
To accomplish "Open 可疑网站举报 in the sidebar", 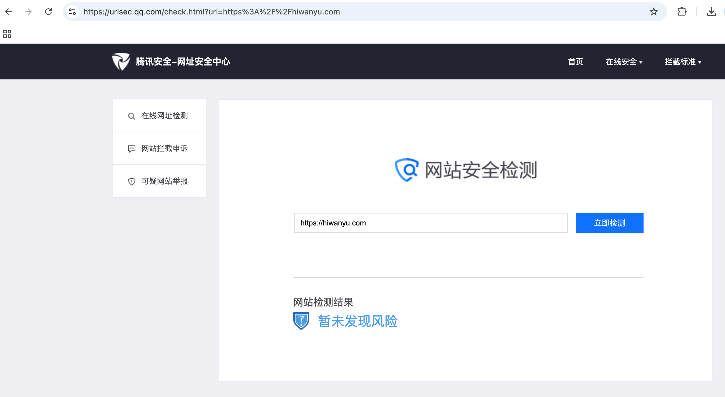I will point(159,181).
